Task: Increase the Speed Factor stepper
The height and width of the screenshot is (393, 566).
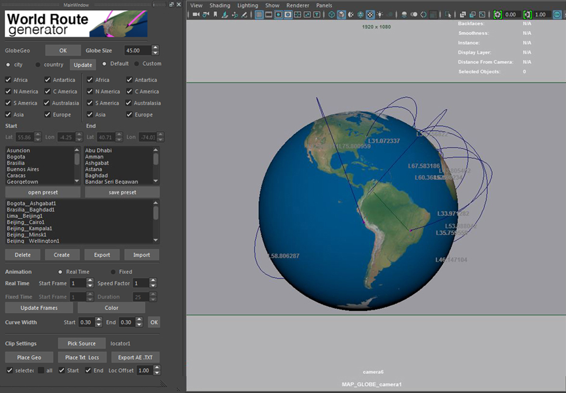Action: (x=153, y=281)
